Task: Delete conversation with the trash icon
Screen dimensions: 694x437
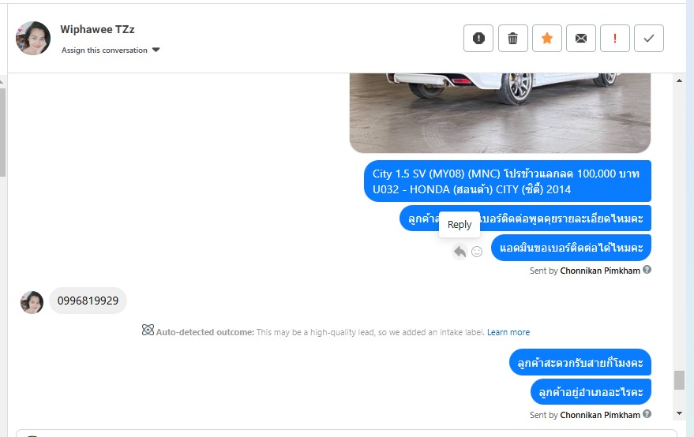Action: click(x=512, y=39)
